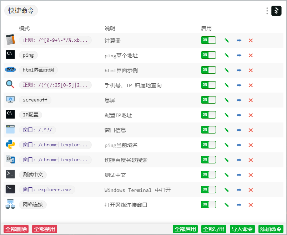The height and width of the screenshot is (235, 287).
Task: Click the Google search icon on 切换百度谷歌搜索 row
Action: click(x=10, y=160)
